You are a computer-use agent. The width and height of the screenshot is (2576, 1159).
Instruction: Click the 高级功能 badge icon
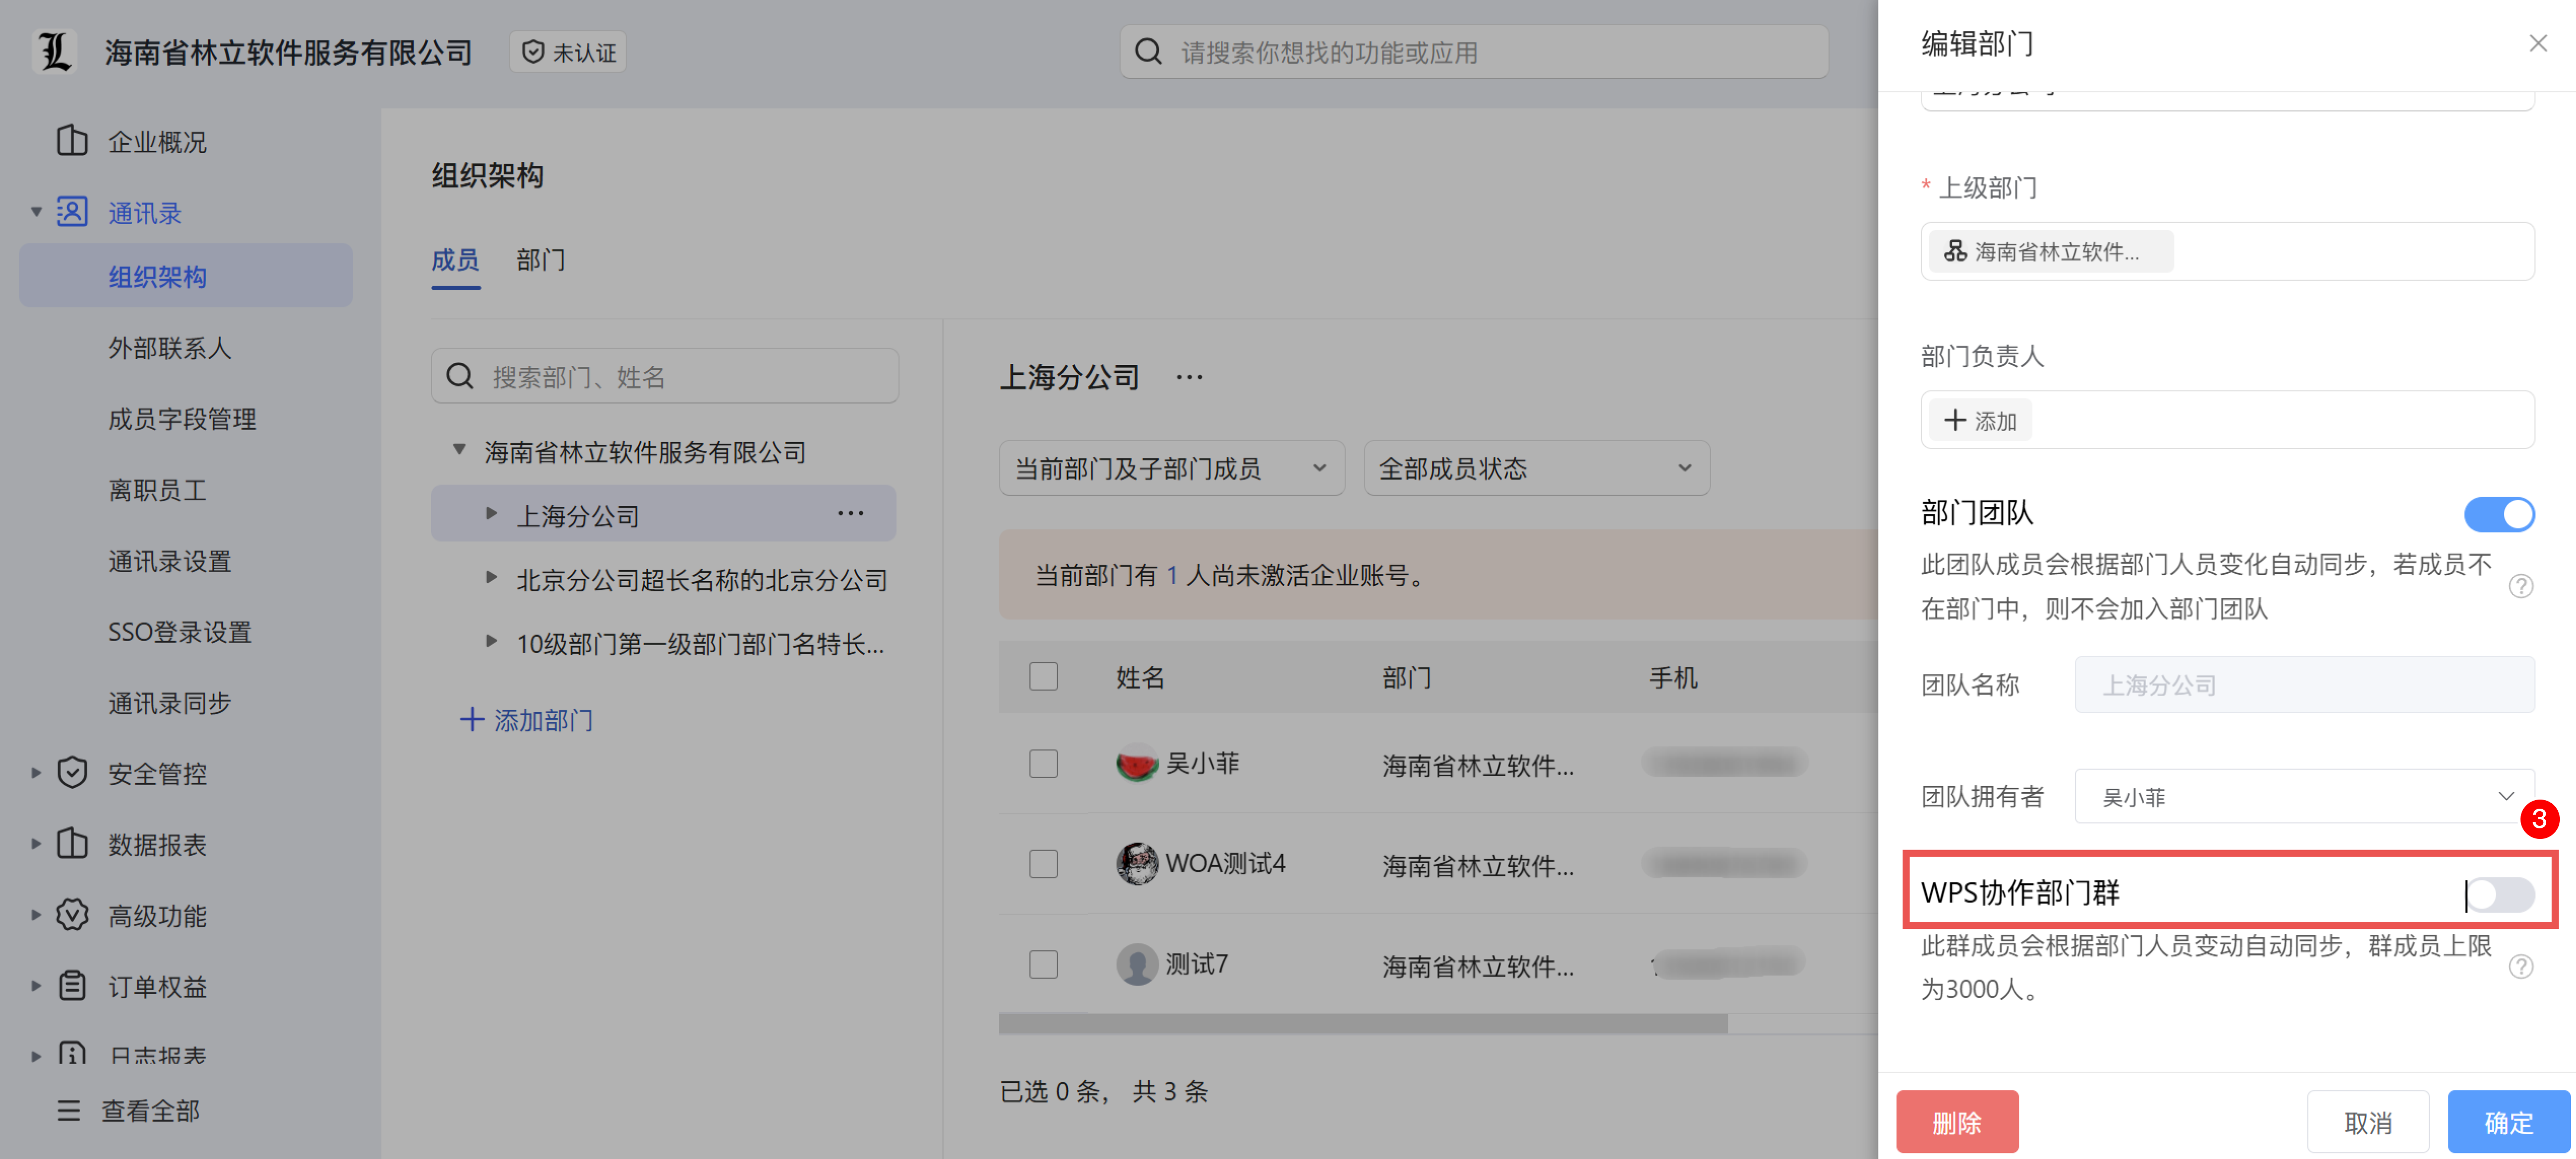[x=72, y=915]
